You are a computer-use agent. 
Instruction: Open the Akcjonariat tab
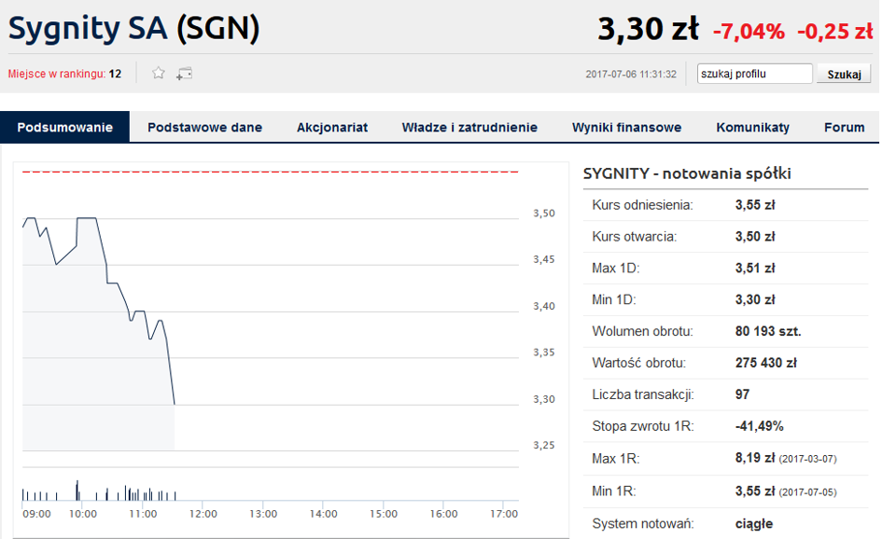(x=332, y=127)
